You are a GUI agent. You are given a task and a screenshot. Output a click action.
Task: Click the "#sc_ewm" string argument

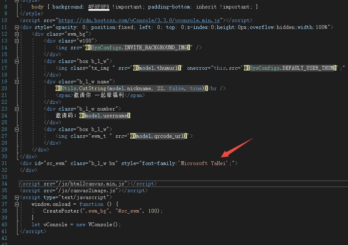point(129,211)
